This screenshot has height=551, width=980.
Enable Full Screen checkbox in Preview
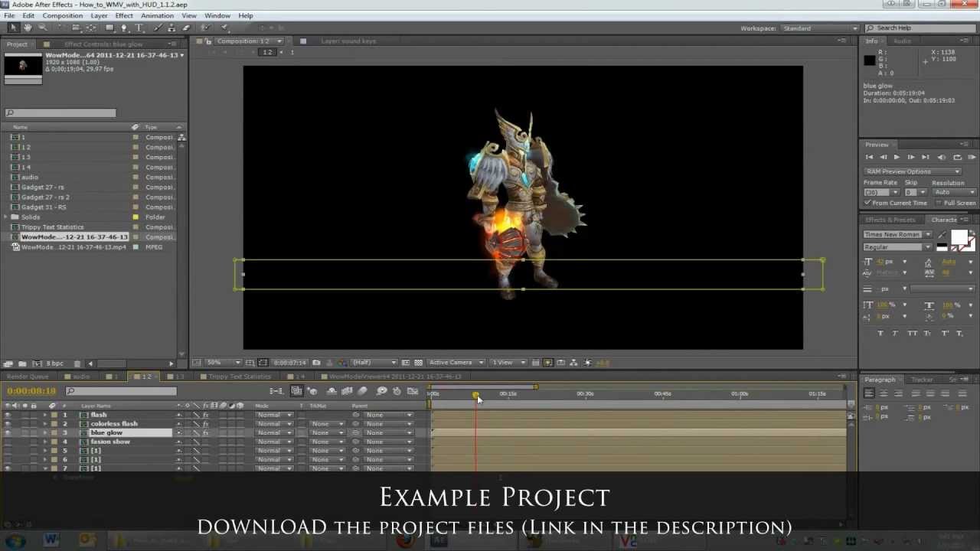tap(939, 203)
